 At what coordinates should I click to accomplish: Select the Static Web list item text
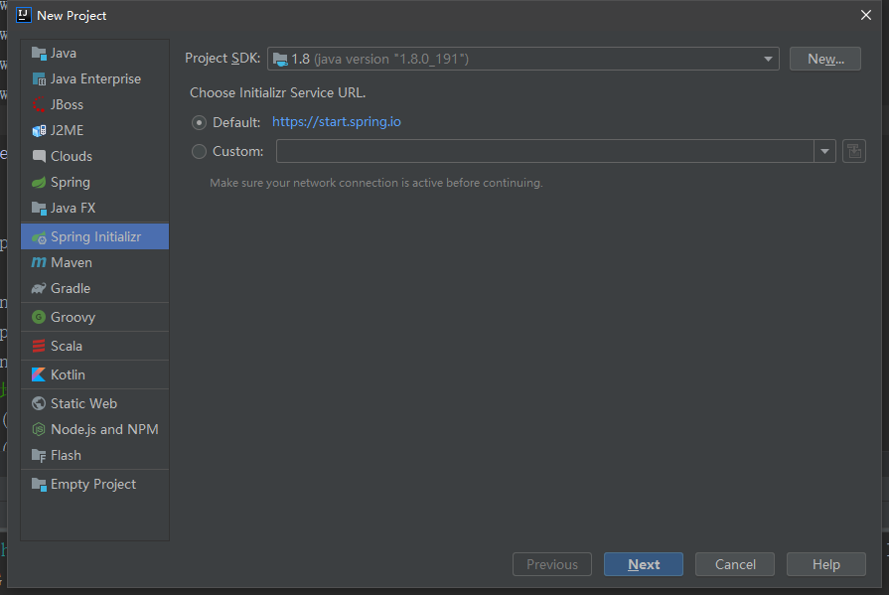click(83, 403)
